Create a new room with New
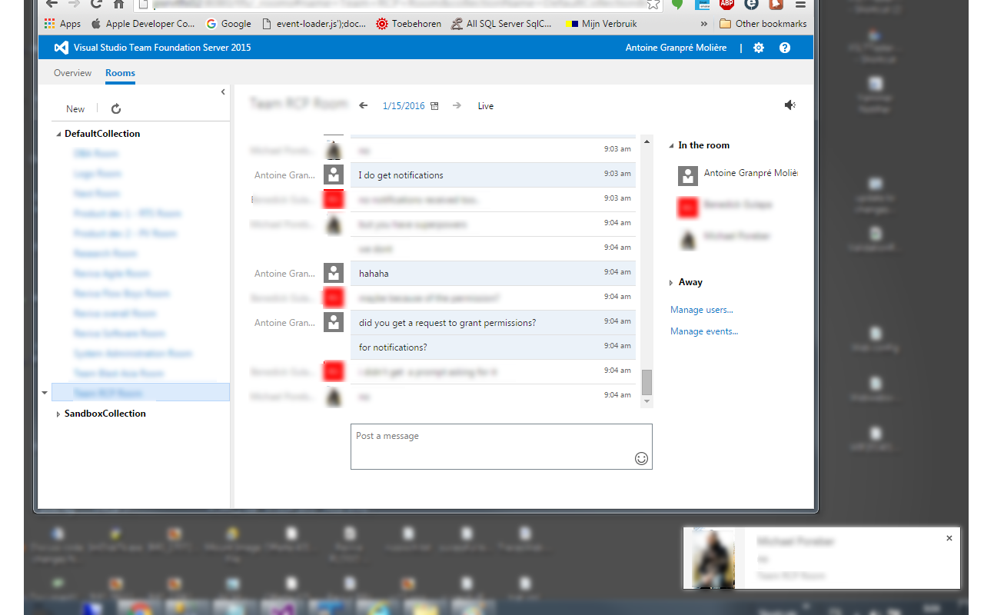Screen dimensions: 984x615 point(75,109)
